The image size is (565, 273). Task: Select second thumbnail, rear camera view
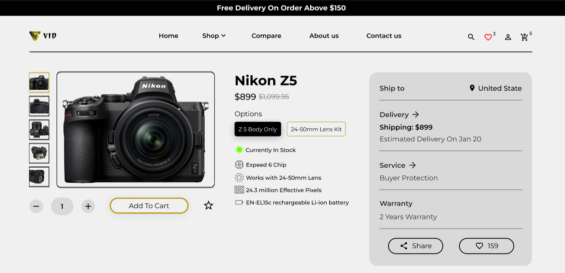tap(39, 106)
